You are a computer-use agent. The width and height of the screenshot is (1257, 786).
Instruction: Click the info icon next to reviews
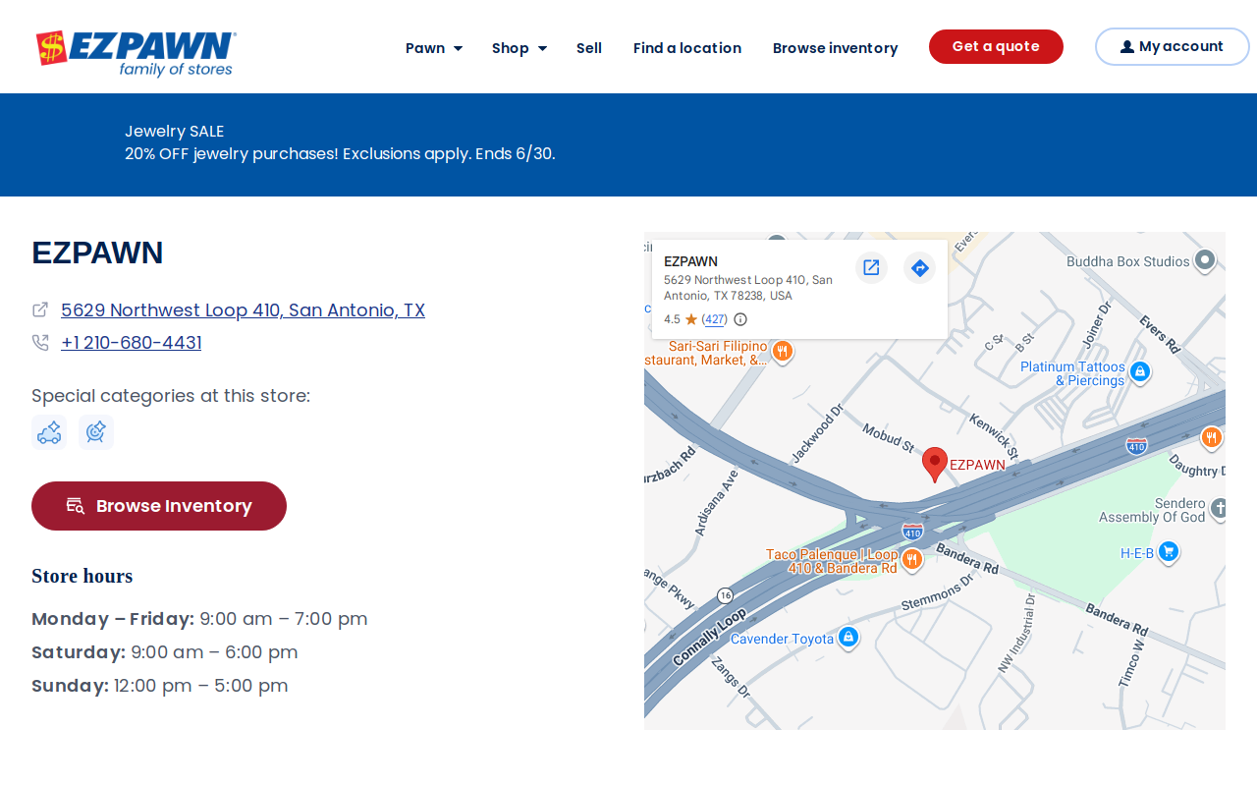(x=740, y=319)
